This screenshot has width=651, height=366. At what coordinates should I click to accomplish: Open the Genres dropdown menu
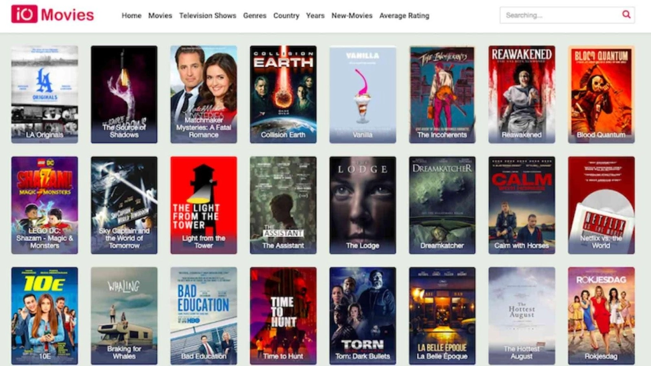point(254,15)
